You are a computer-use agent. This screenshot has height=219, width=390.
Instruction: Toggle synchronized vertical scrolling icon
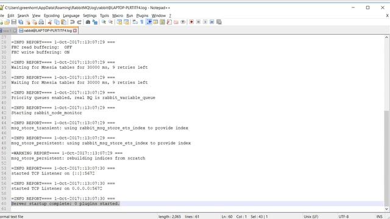tap(119, 22)
